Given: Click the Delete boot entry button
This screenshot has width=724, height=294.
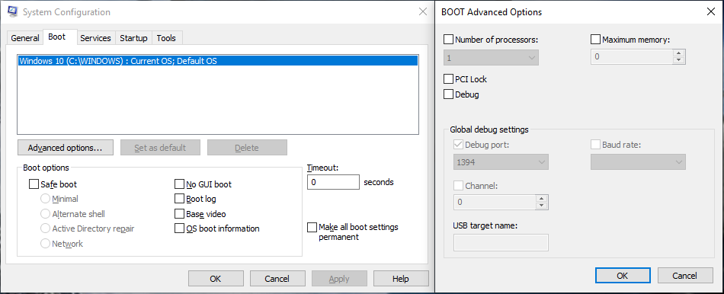Looking at the screenshot, I should [247, 148].
